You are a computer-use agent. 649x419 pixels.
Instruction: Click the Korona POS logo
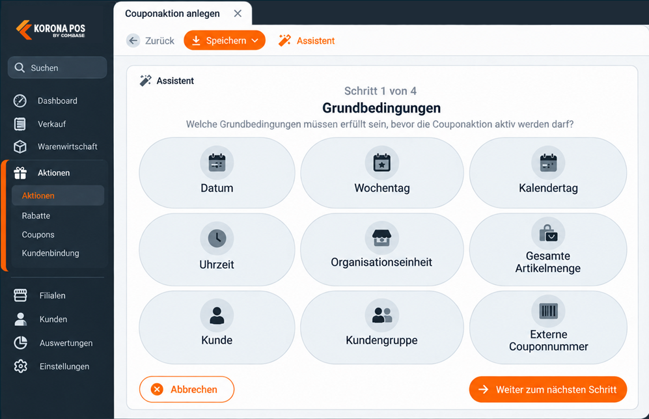pyautogui.click(x=51, y=30)
